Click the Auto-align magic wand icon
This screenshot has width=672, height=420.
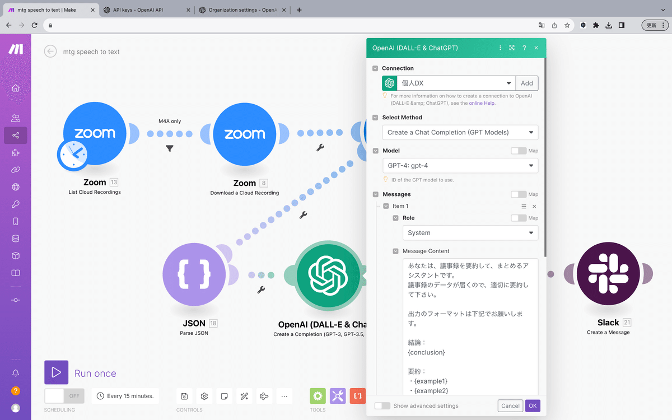click(244, 396)
